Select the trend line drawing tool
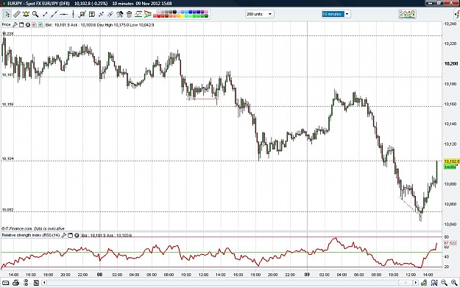Image resolution: width=460 pixels, height=288 pixels. pos(54,14)
